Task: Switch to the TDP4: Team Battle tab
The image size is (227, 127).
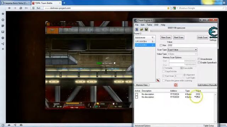Action: coord(46,3)
